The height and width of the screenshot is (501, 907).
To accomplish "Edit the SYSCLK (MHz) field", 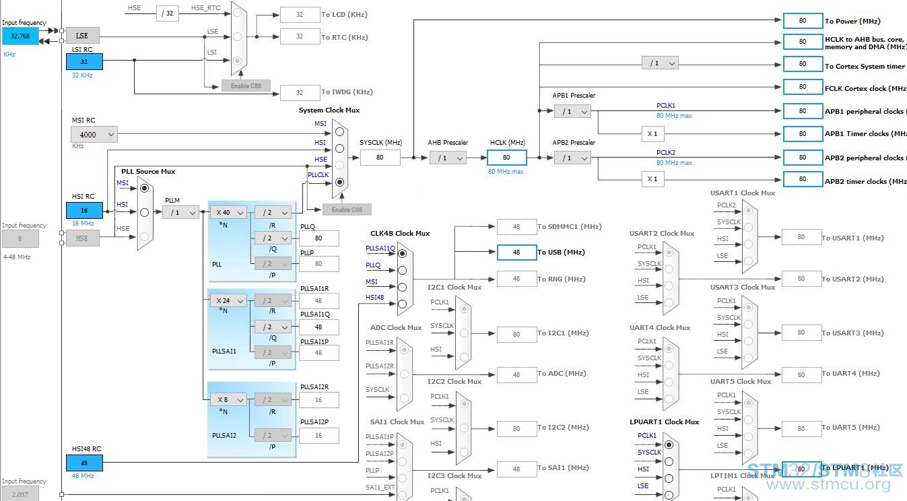I will pos(380,158).
